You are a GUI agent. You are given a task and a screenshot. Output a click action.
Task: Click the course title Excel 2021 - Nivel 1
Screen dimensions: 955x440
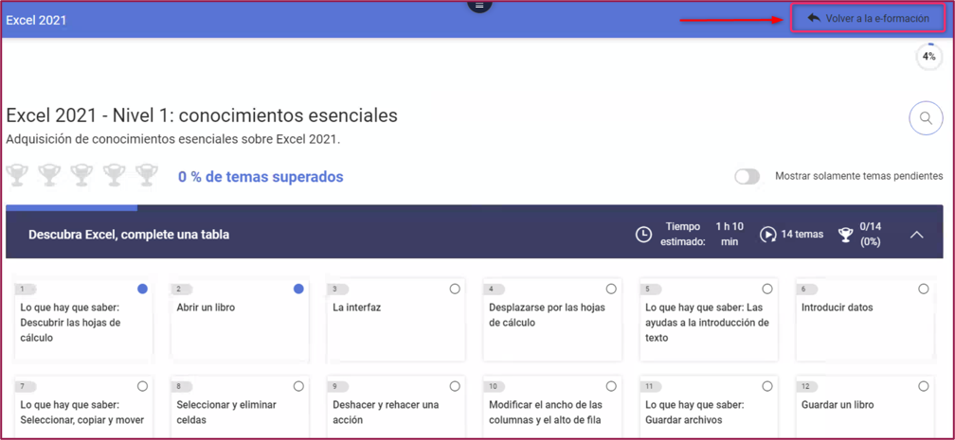pyautogui.click(x=202, y=115)
